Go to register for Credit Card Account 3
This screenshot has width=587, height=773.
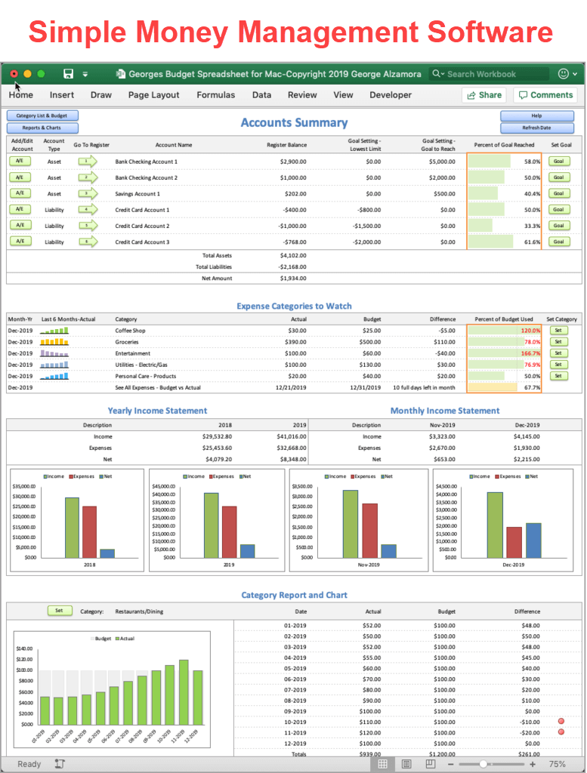click(x=87, y=242)
